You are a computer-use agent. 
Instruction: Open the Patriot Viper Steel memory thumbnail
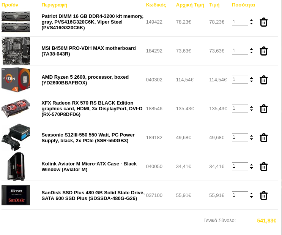(16, 22)
